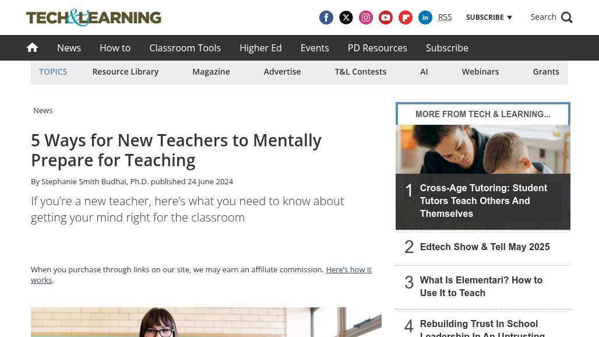Open the Webinars topic link

coord(480,72)
